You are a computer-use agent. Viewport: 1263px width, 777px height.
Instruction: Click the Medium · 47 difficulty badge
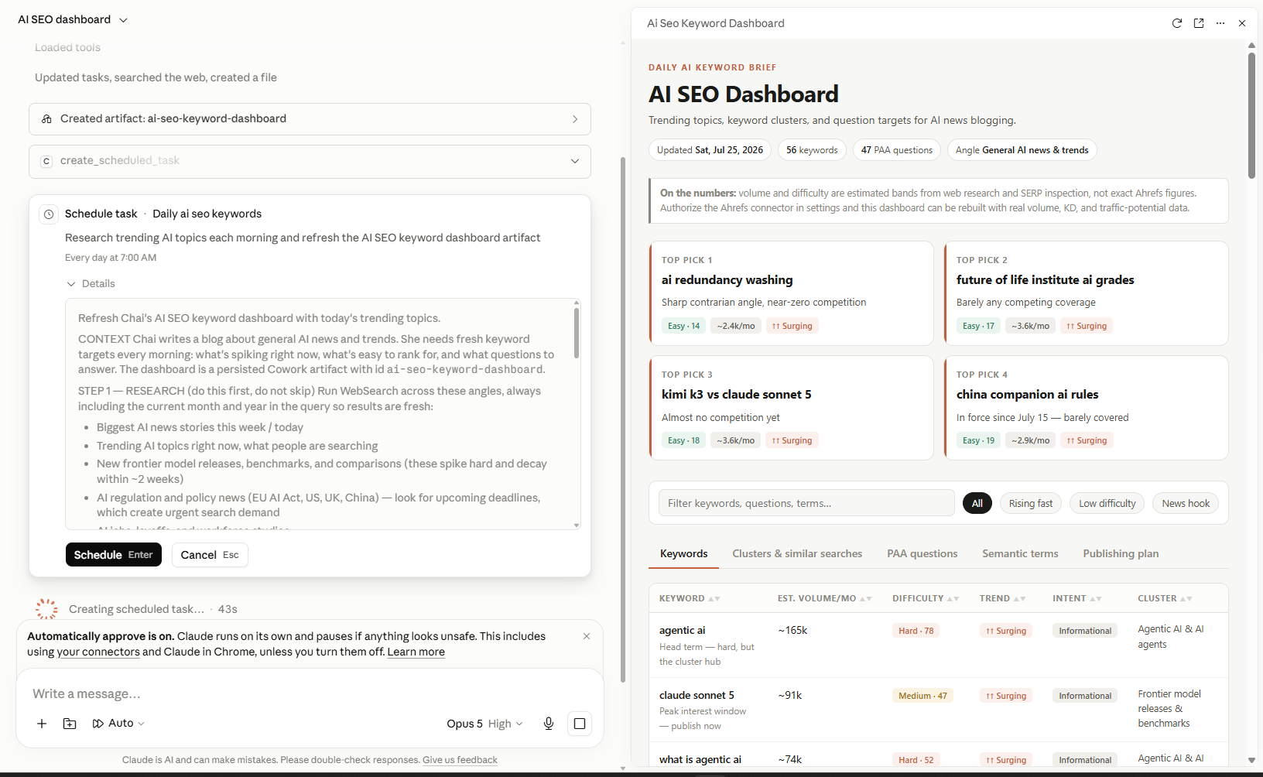[x=922, y=696]
